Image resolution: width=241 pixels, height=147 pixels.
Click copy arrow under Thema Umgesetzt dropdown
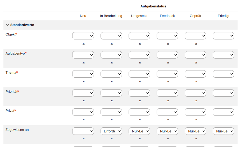point(140,81)
